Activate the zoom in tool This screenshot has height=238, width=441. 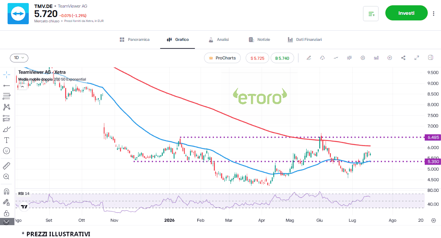point(6,177)
